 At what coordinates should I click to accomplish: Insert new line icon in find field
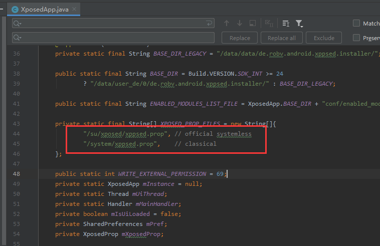click(x=209, y=23)
